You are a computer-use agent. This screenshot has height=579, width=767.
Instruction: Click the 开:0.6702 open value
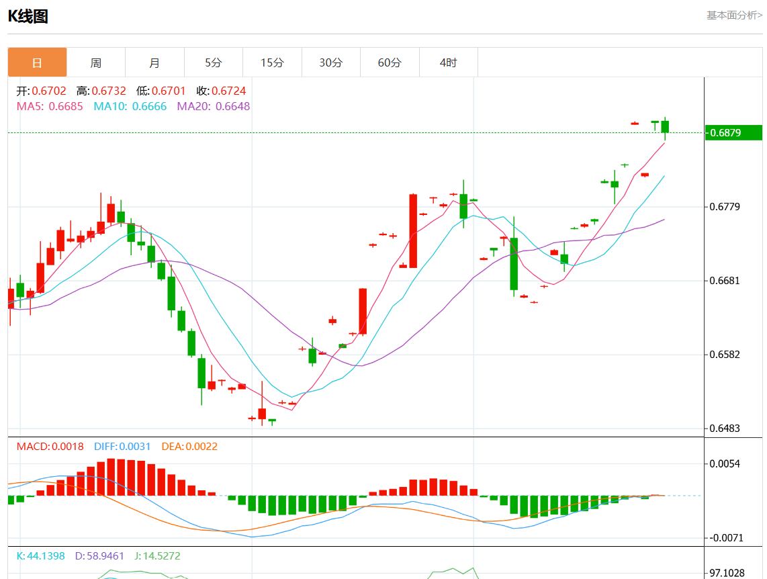[41, 91]
